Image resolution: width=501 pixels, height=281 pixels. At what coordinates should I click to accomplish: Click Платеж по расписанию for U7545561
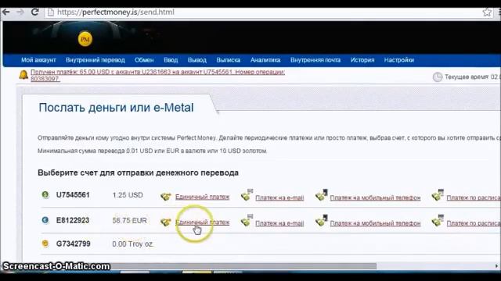tap(474, 197)
